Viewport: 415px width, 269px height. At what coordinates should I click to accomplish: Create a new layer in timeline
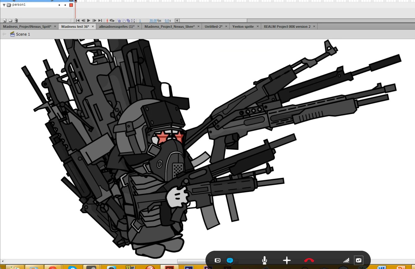[4, 21]
